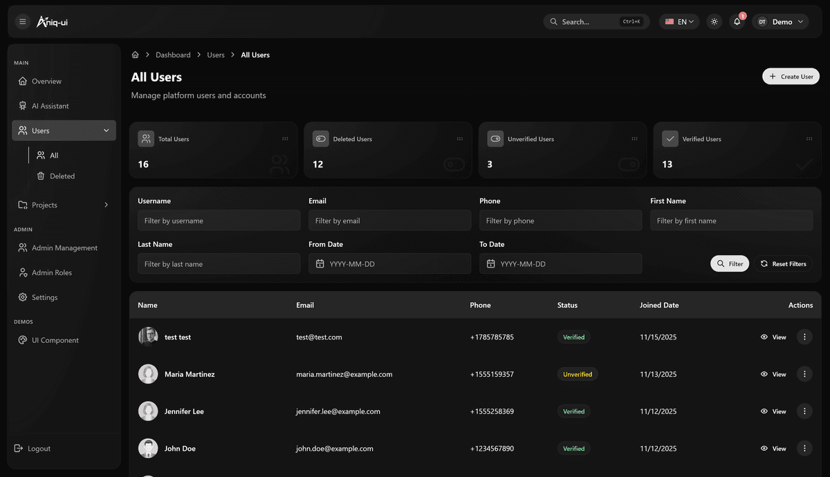View Jennifer Lee's user details

click(x=773, y=411)
